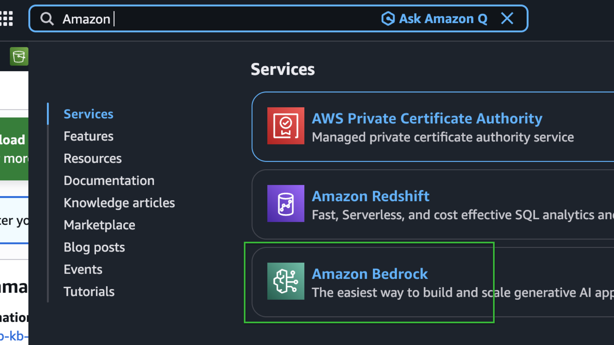
Task: Open the Knowledge articles section
Action: pos(119,203)
